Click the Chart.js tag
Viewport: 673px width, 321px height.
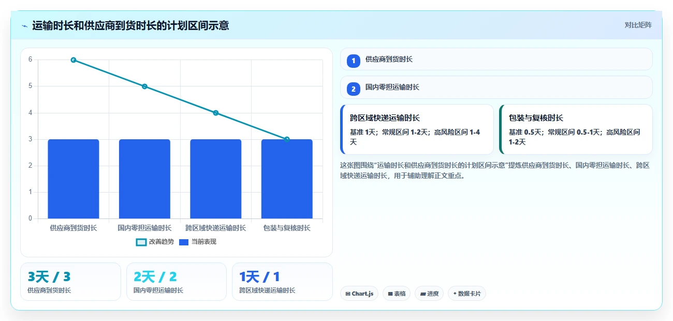(x=359, y=294)
